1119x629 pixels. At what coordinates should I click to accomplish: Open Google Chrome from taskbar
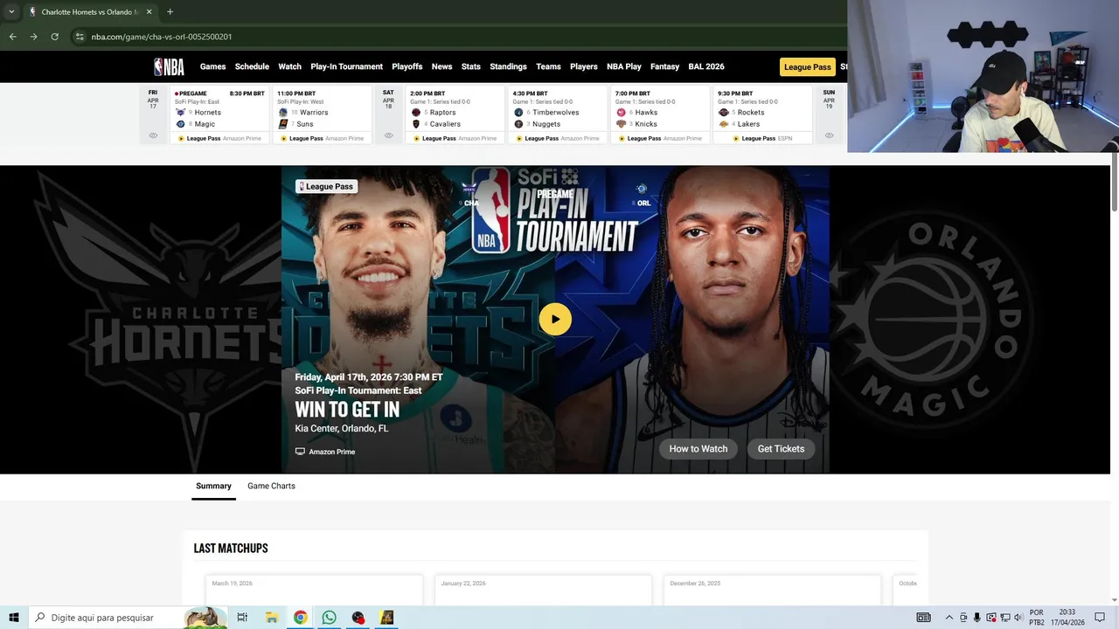[x=300, y=618]
